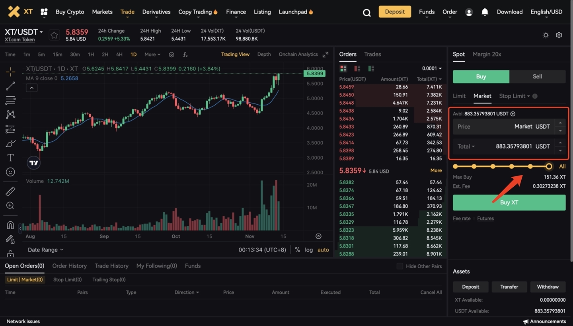Open the More timeframes dropdown

152,55
